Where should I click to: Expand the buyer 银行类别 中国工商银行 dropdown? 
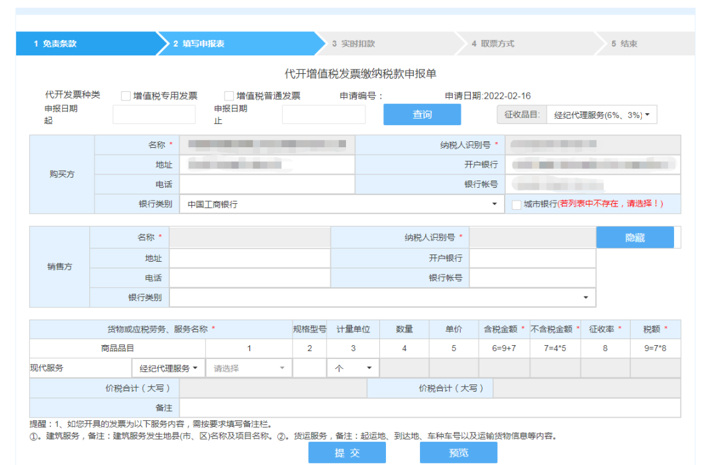pyautogui.click(x=341, y=204)
